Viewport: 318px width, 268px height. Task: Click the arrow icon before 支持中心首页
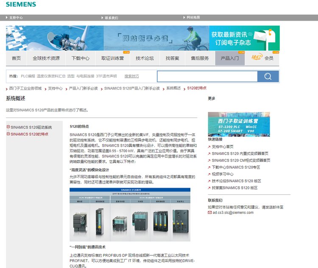point(209,147)
